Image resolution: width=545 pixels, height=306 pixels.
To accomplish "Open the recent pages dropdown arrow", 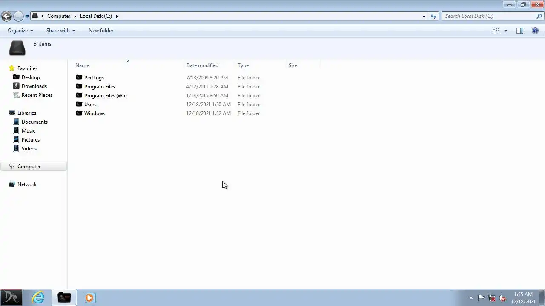I will pyautogui.click(x=27, y=17).
